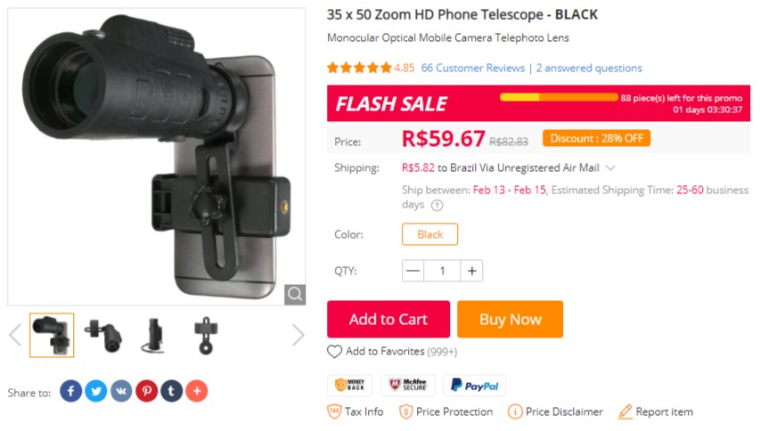
Task: Share via the VK icon
Action: (121, 391)
